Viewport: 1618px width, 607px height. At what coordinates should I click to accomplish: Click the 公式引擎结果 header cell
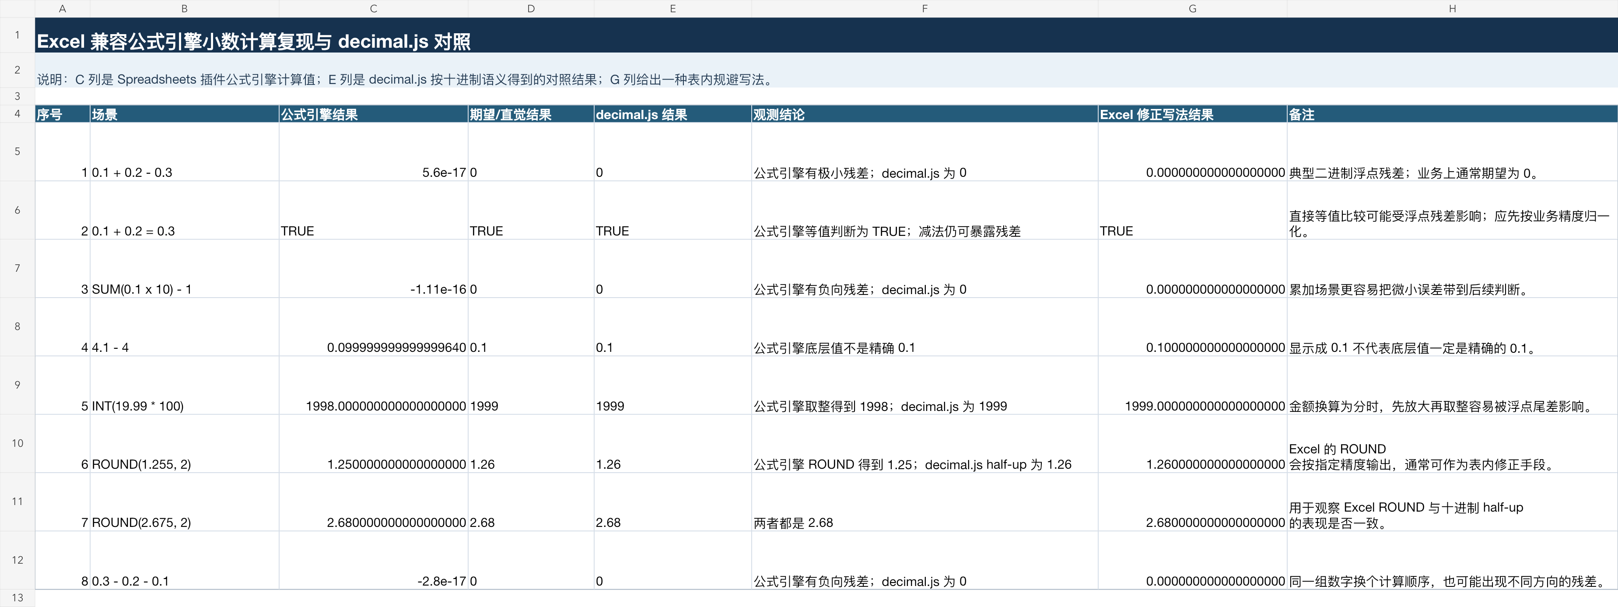(373, 114)
